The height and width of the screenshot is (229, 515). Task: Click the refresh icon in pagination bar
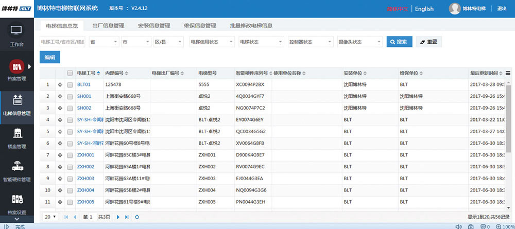pyautogui.click(x=137, y=217)
